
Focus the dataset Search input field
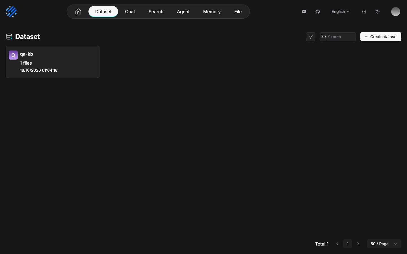coord(338,37)
